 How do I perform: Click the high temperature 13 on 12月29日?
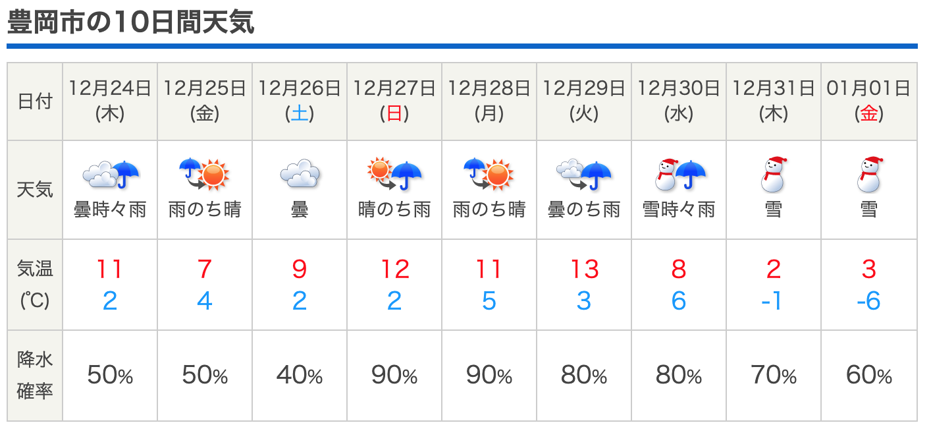point(584,270)
